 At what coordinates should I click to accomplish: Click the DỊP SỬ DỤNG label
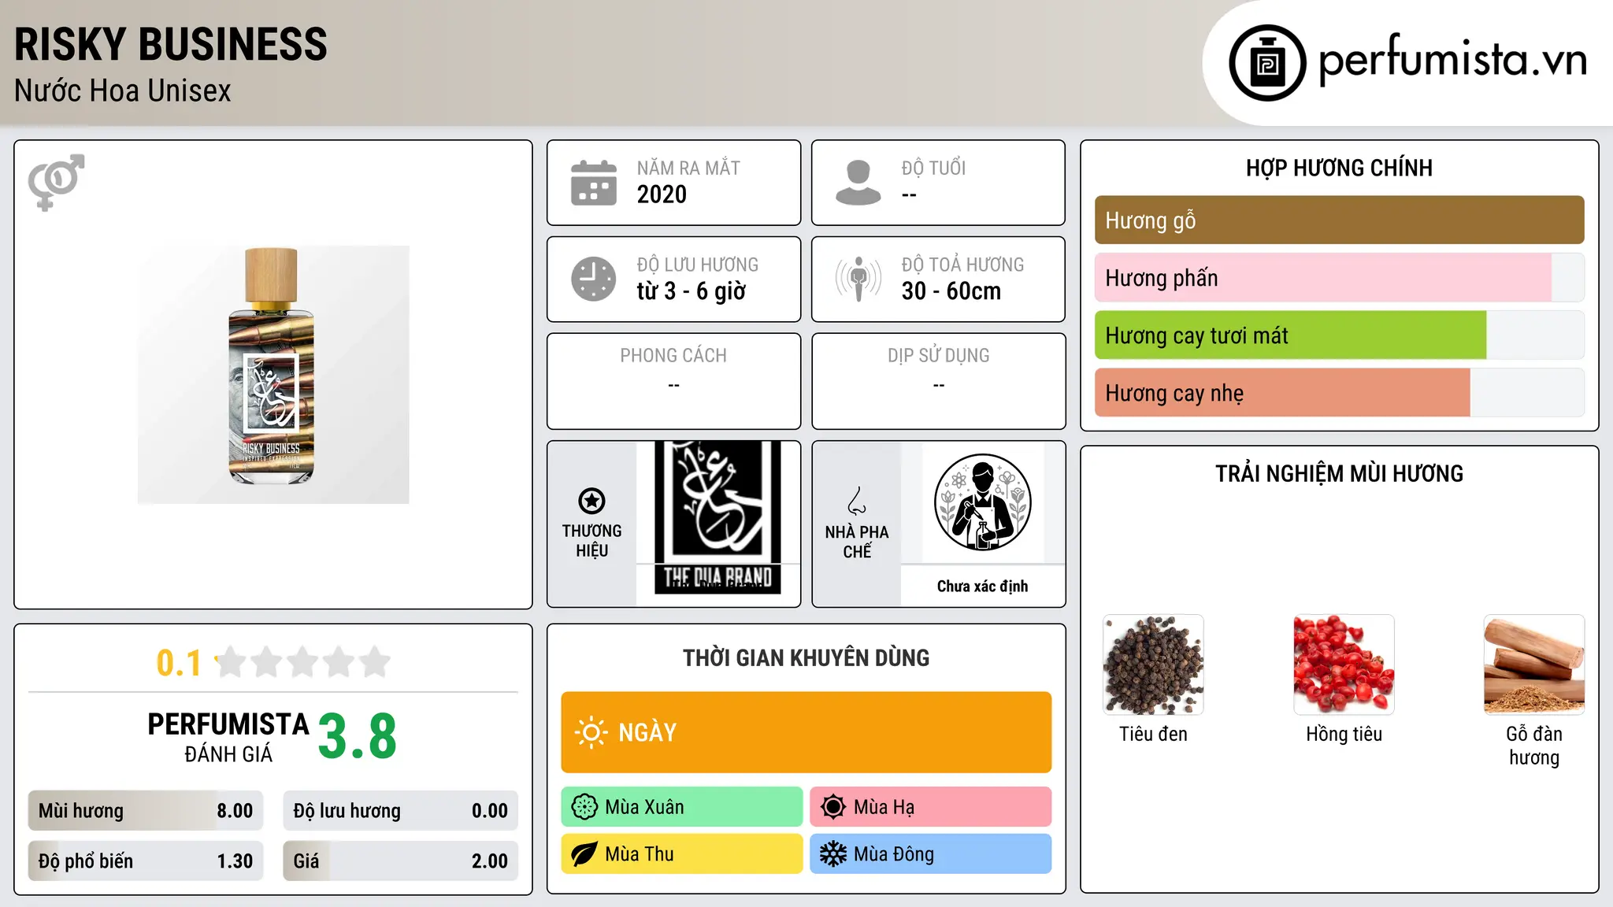pyautogui.click(x=938, y=356)
